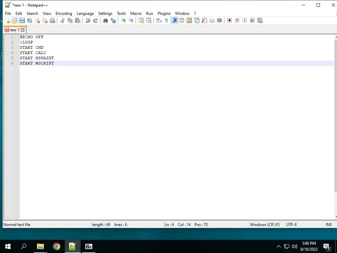337x253 pixels.
Task: Select the "new 1" document tab
Action: coord(14,30)
